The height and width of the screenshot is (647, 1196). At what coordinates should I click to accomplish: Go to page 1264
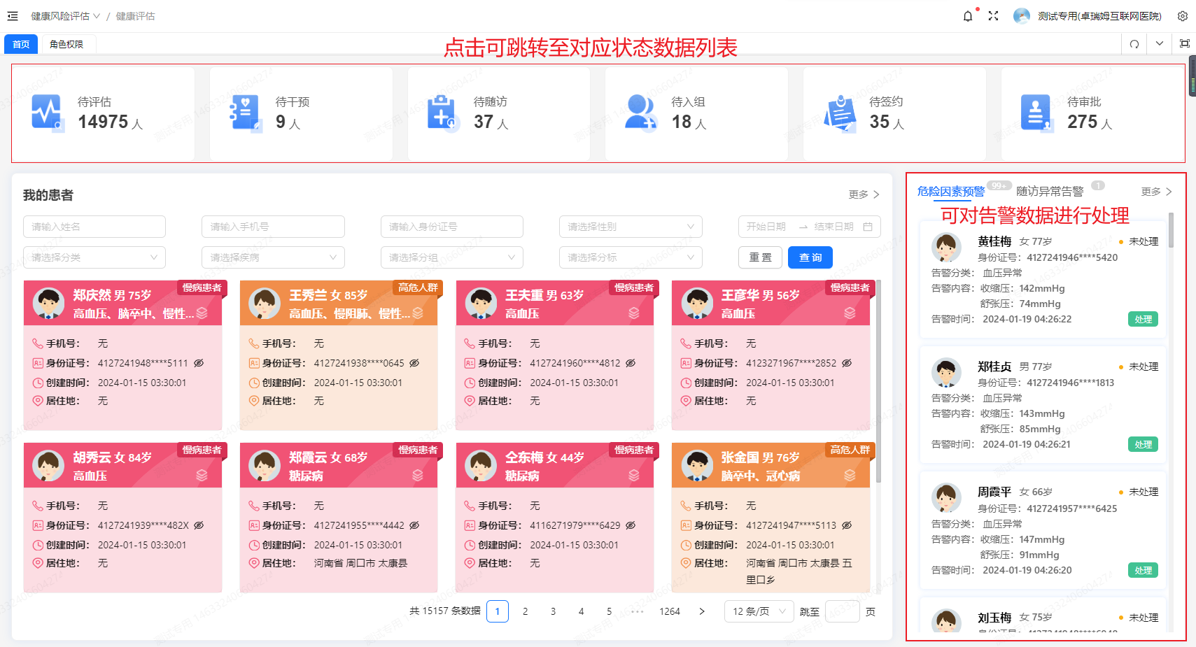click(x=670, y=611)
